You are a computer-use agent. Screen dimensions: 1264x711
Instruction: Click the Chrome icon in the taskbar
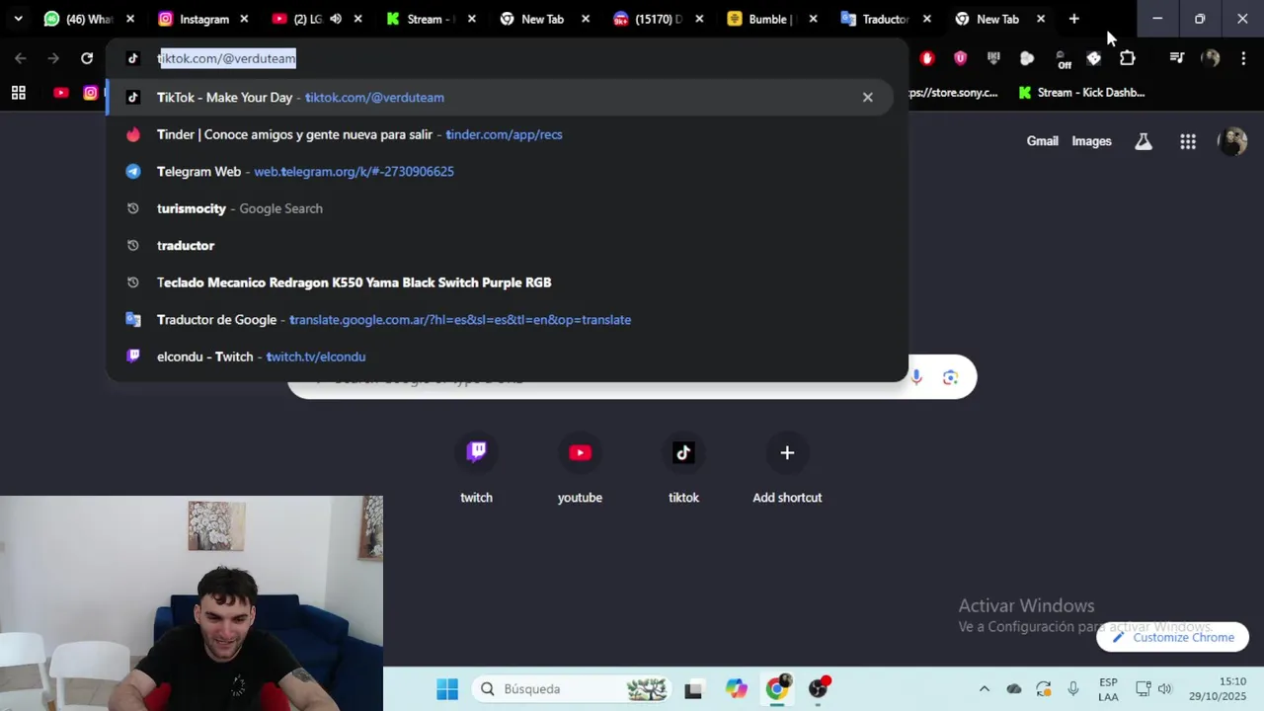click(778, 688)
